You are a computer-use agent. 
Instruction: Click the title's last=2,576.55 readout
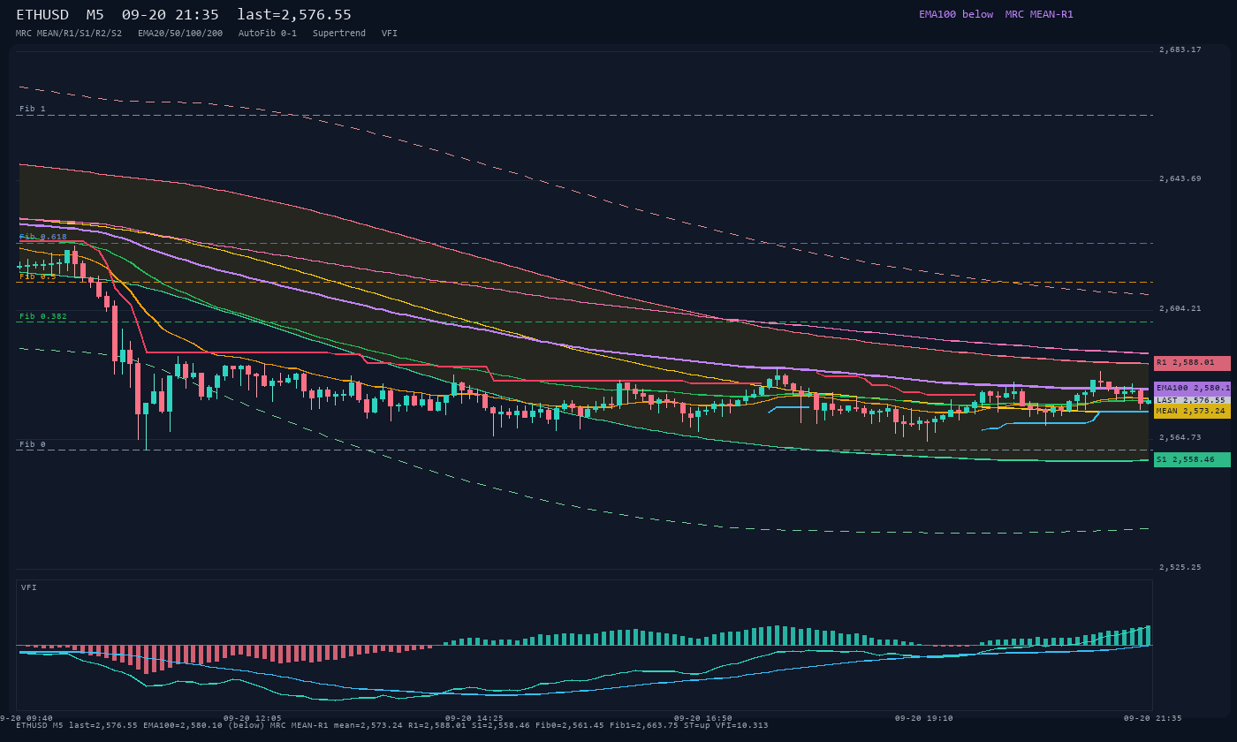[x=294, y=15]
